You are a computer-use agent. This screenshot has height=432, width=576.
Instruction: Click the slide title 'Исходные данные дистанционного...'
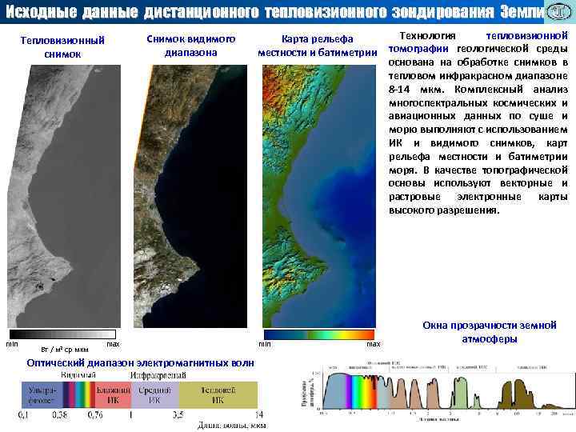tap(274, 12)
